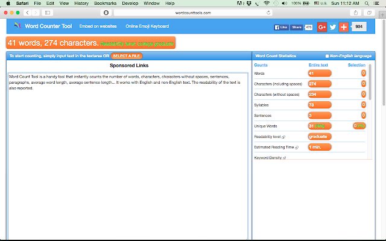Click the page's vertical scrollbar
This screenshot has height=241, width=386.
tap(384, 63)
